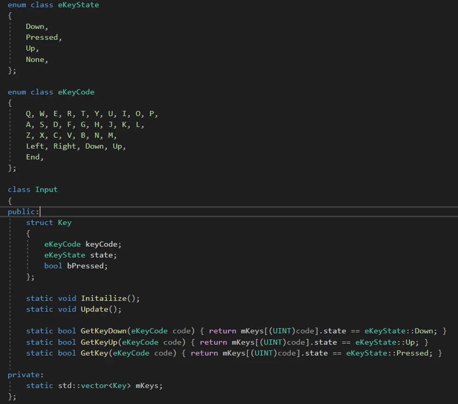458x404 pixels.
Task: Click "Up," inside the eKeyState enum
Action: point(32,48)
